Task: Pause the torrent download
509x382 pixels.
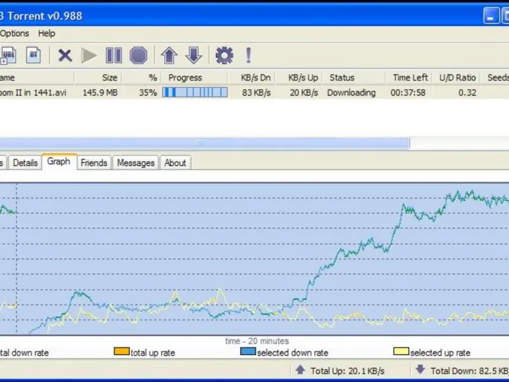Action: (x=114, y=55)
